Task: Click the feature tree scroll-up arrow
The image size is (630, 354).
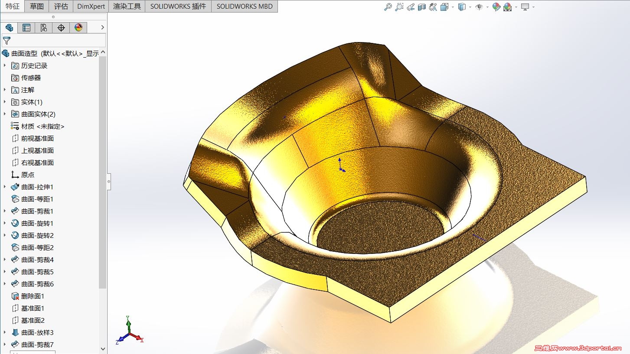Action: point(103,53)
